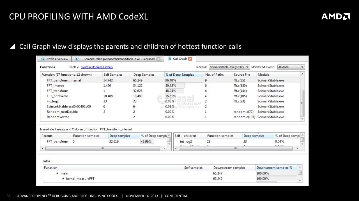The height and width of the screenshot is (201, 359).
Task: Sort children table by Deep samples
Action: tap(258, 136)
